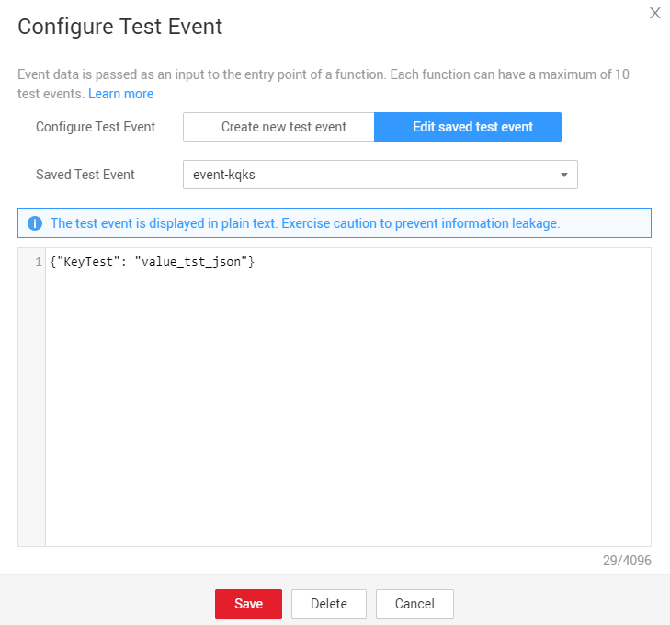Click the dropdown arrow beside event-kqks

[563, 175]
